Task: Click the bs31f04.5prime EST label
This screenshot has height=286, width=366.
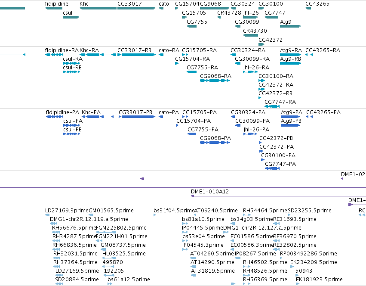Action: coord(174,211)
